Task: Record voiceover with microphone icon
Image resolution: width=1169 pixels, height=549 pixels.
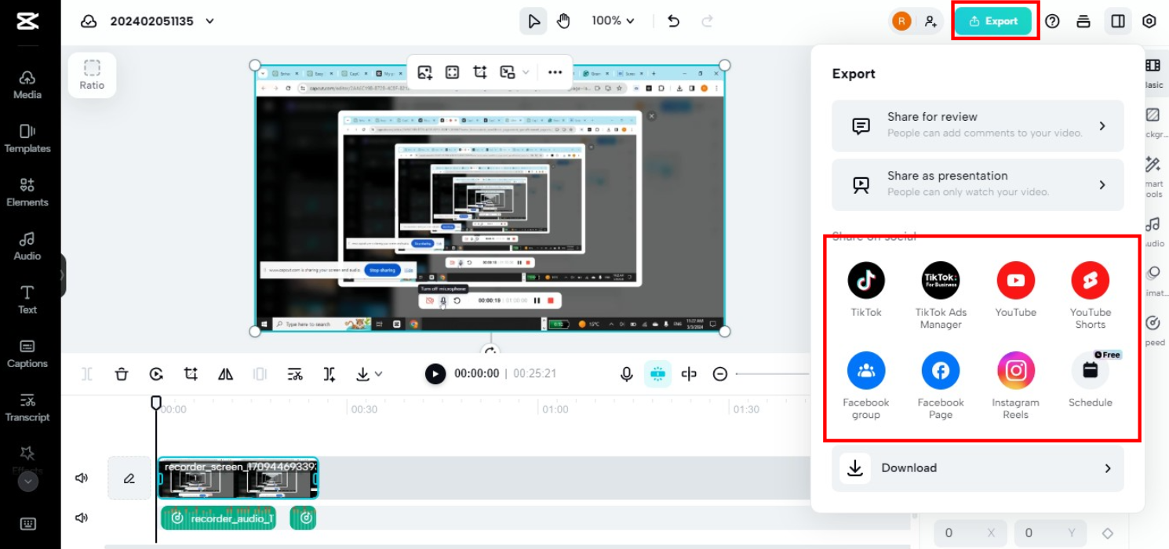Action: pyautogui.click(x=626, y=374)
